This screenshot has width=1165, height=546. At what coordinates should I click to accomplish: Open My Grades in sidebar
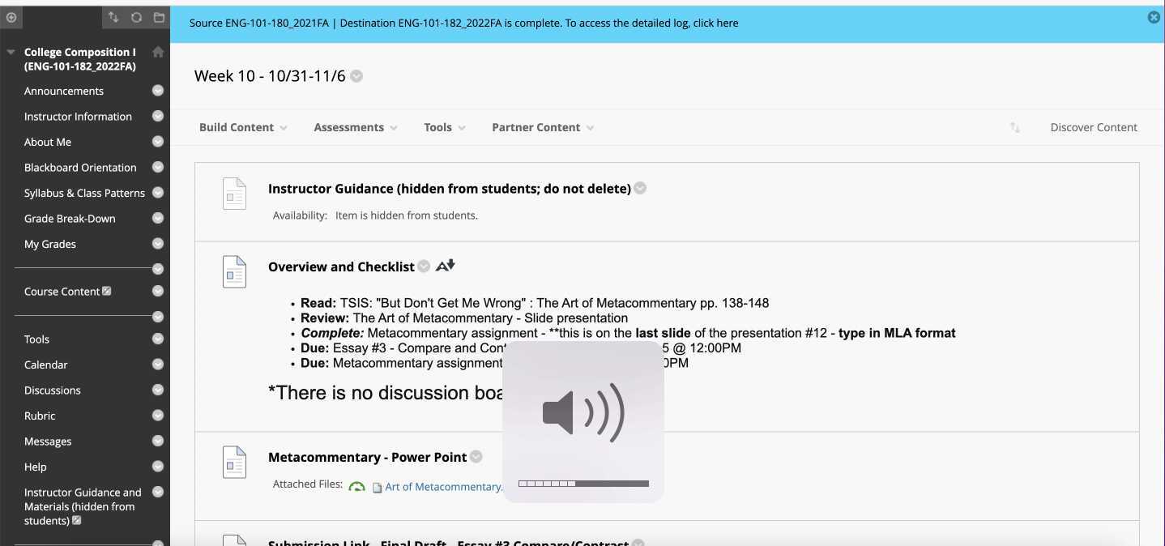pyautogui.click(x=50, y=244)
